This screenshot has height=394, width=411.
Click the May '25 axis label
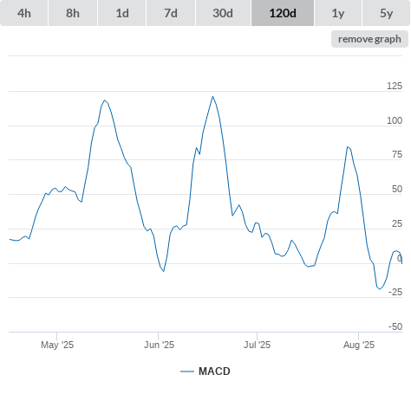tap(57, 345)
